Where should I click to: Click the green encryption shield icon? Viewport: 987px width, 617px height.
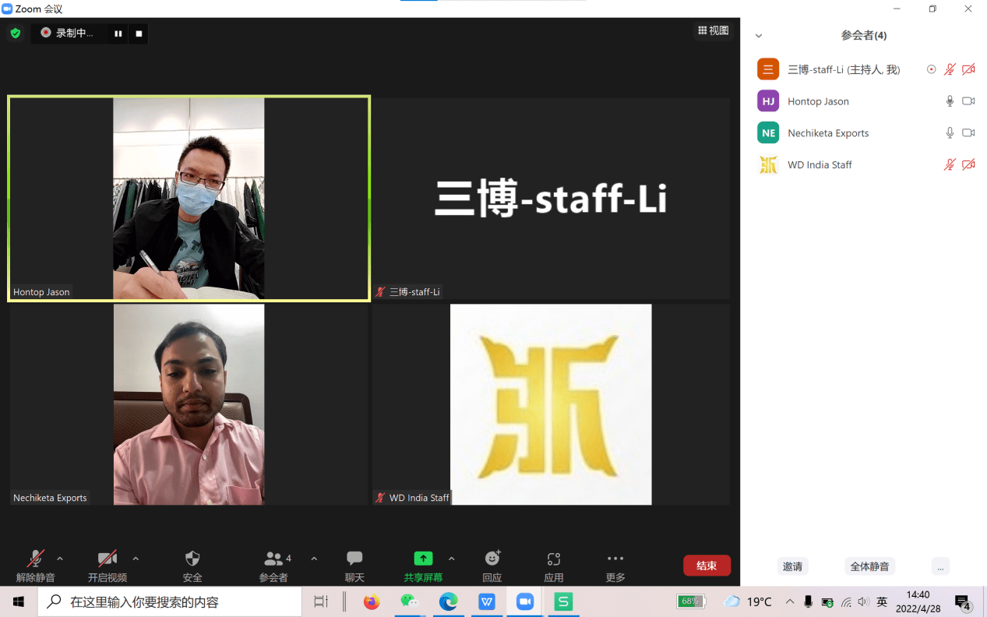coord(15,33)
